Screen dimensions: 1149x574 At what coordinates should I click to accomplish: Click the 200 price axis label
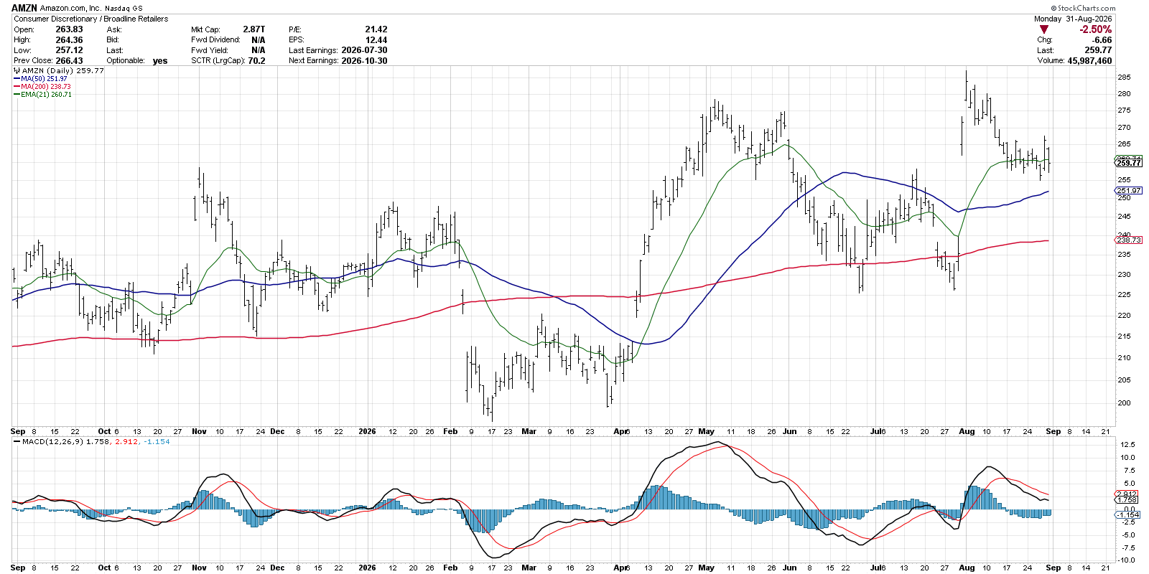[x=1124, y=403]
